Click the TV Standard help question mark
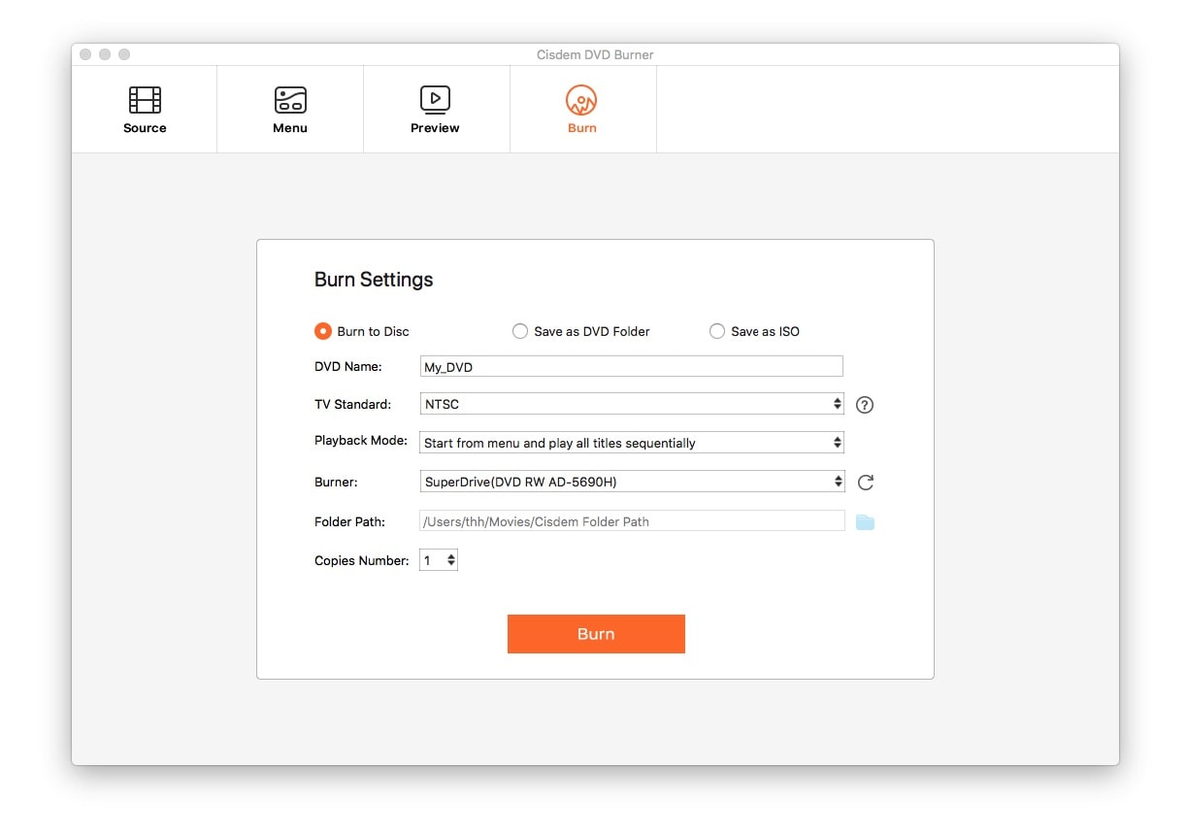 tap(865, 405)
